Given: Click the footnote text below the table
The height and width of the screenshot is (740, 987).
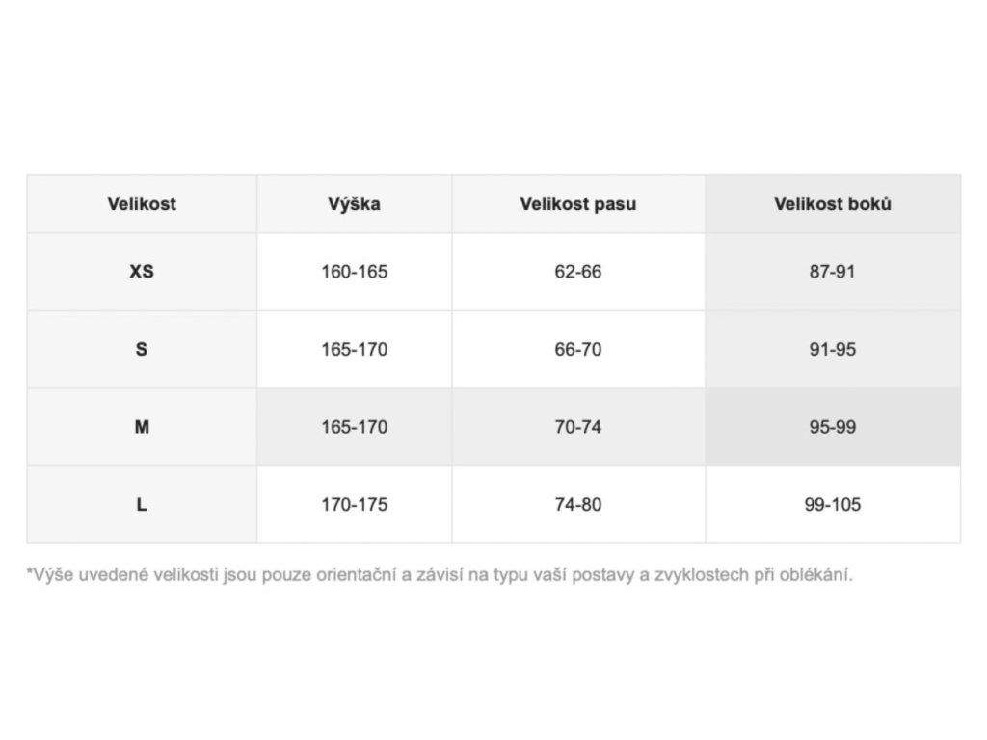Looking at the screenshot, I should click(x=440, y=575).
